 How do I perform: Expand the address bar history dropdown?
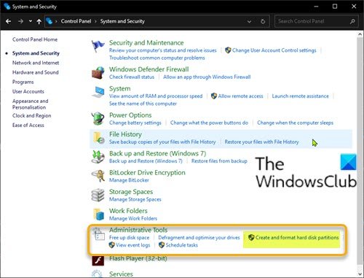(249, 22)
